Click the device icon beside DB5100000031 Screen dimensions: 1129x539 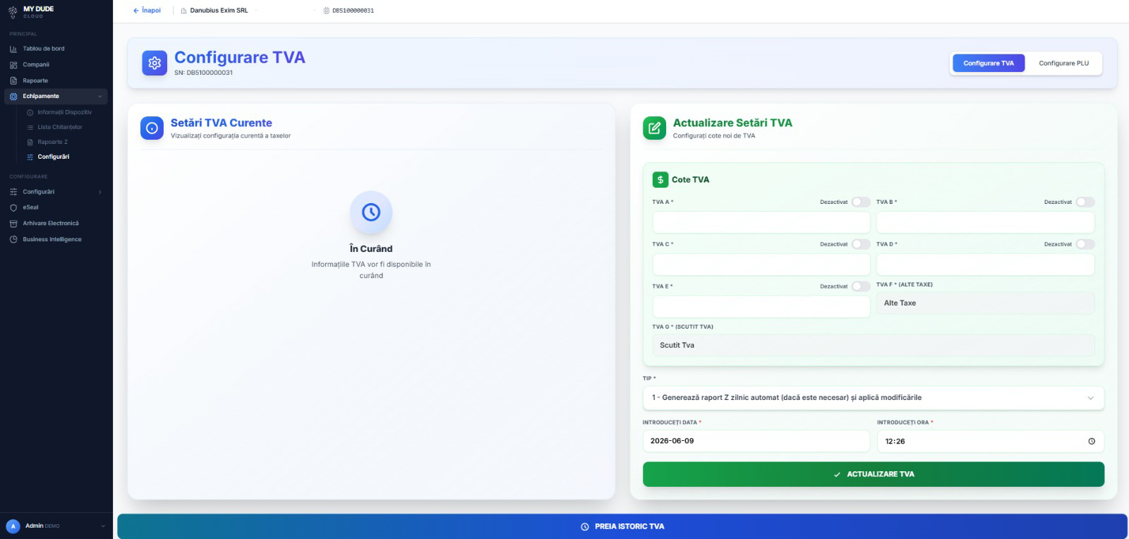[x=326, y=11]
